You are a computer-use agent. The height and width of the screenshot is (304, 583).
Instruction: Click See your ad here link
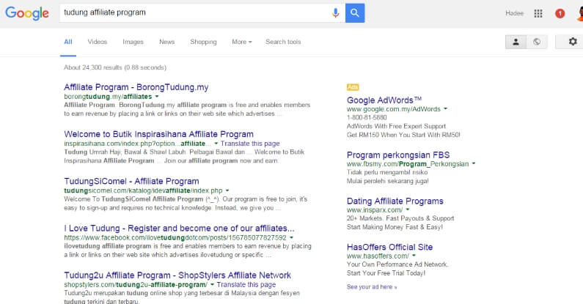[x=372, y=287]
